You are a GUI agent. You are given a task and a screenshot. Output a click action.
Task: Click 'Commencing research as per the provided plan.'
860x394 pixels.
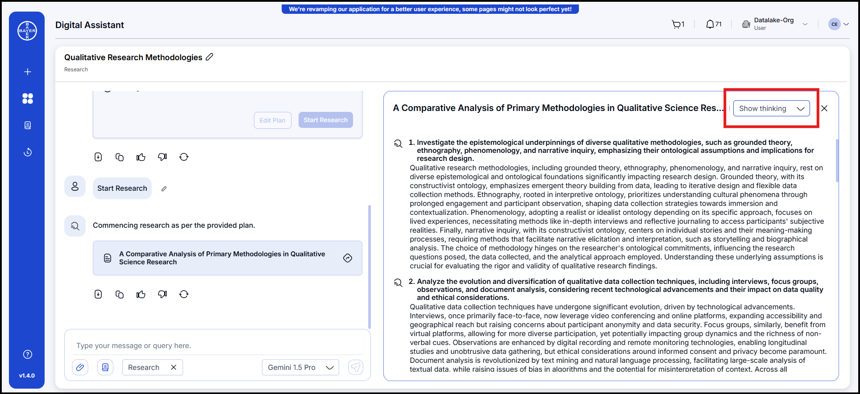coord(174,226)
